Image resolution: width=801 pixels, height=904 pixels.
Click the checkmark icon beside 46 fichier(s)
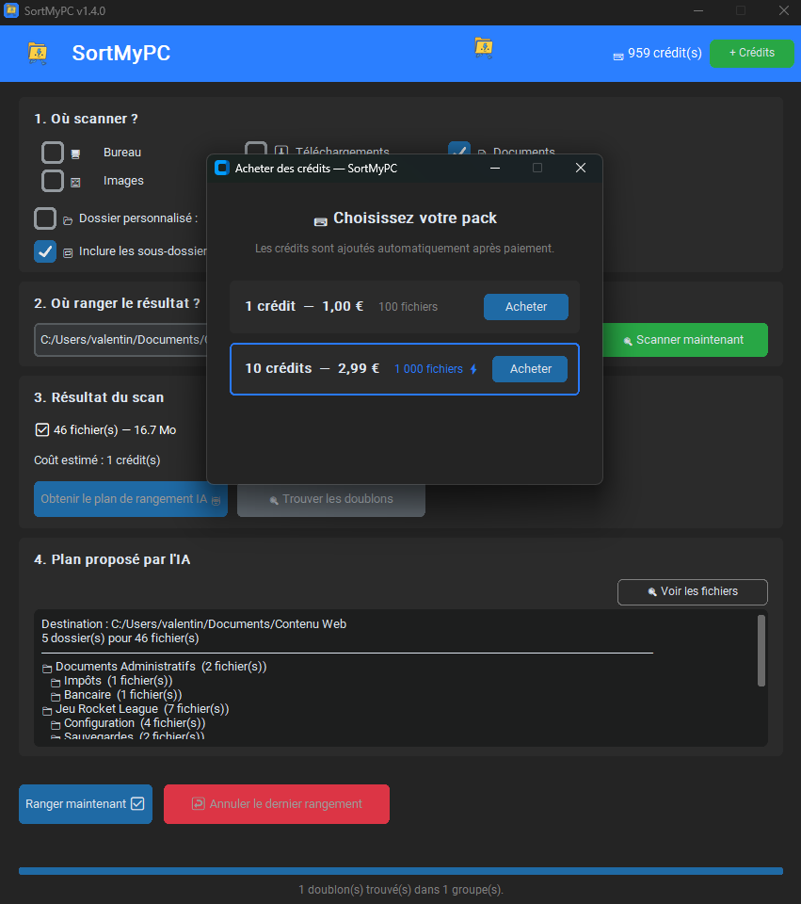pyautogui.click(x=42, y=429)
